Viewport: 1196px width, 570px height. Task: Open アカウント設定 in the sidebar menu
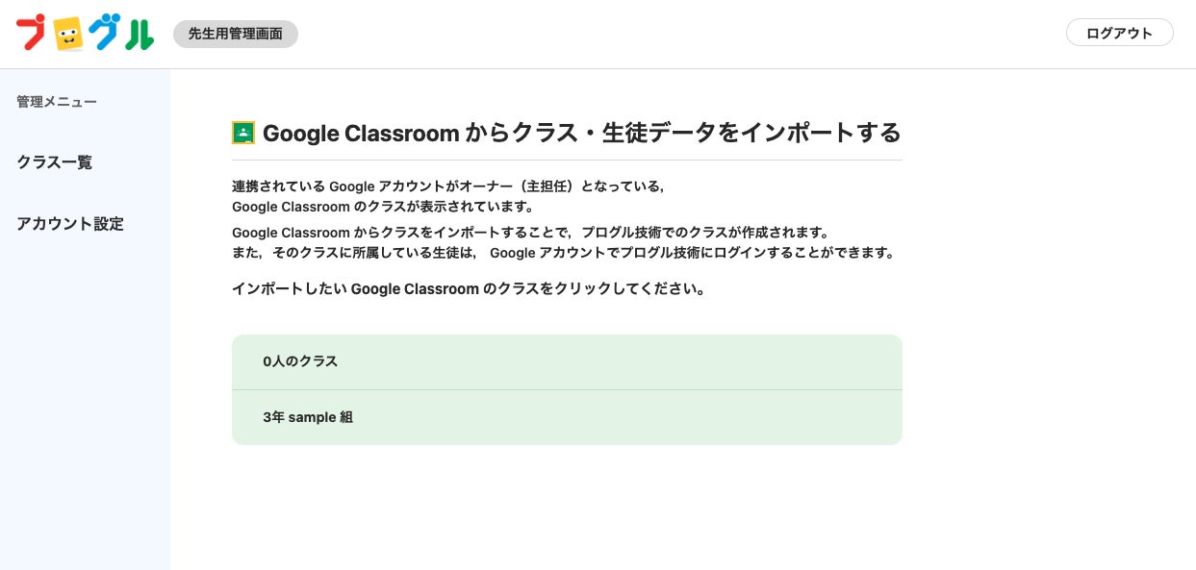[x=70, y=224]
